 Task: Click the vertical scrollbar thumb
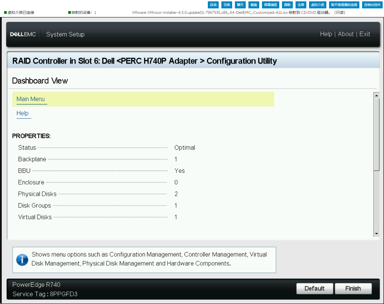click(x=376, y=135)
